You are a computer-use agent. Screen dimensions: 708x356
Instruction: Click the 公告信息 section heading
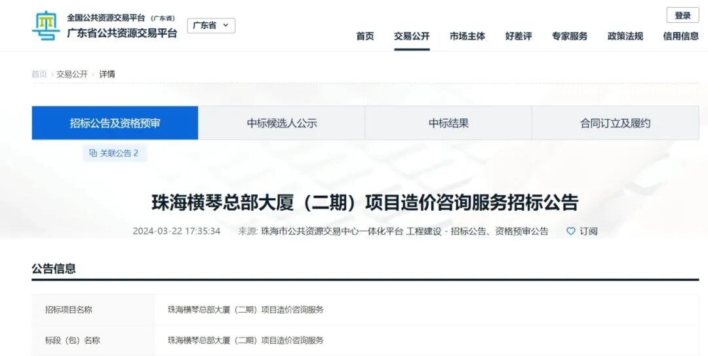tap(54, 268)
